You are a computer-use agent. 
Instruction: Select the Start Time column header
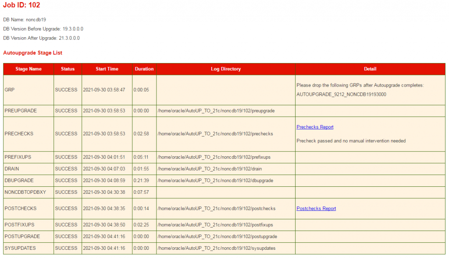coord(107,69)
